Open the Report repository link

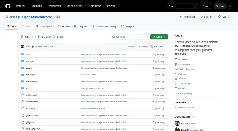(x=183, y=93)
